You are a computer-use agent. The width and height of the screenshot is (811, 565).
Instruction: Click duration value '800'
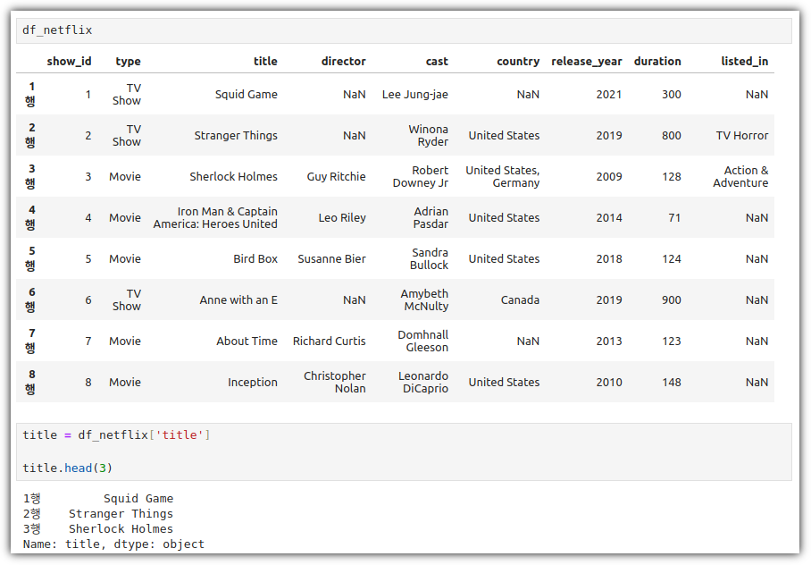point(672,136)
